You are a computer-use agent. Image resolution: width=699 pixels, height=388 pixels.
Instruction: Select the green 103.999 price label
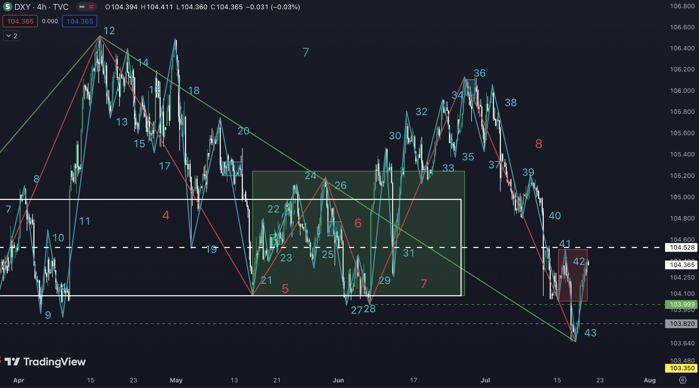click(x=682, y=304)
